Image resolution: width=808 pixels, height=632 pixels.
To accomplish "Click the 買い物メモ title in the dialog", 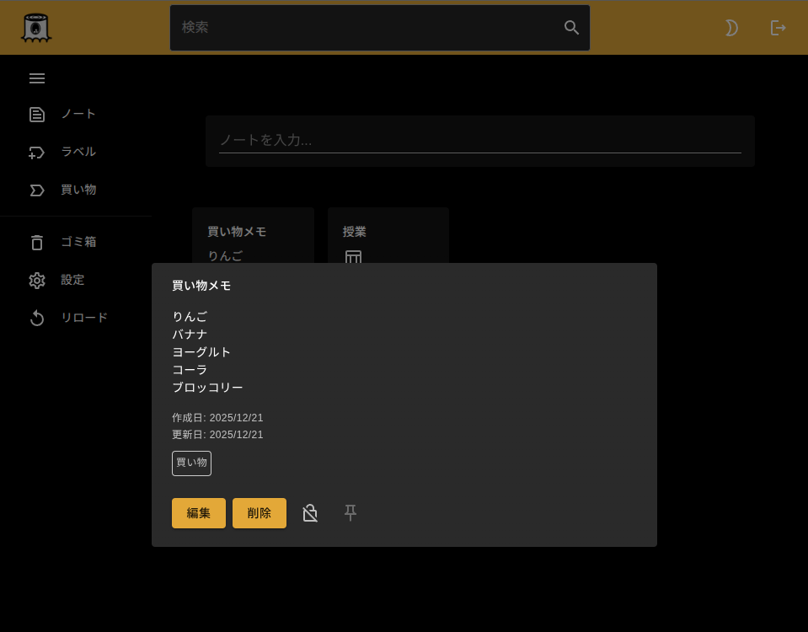I will pos(201,286).
